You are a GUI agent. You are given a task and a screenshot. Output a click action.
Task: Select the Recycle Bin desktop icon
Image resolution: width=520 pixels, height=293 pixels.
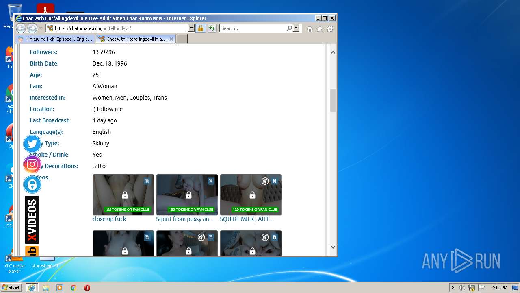pos(14,16)
